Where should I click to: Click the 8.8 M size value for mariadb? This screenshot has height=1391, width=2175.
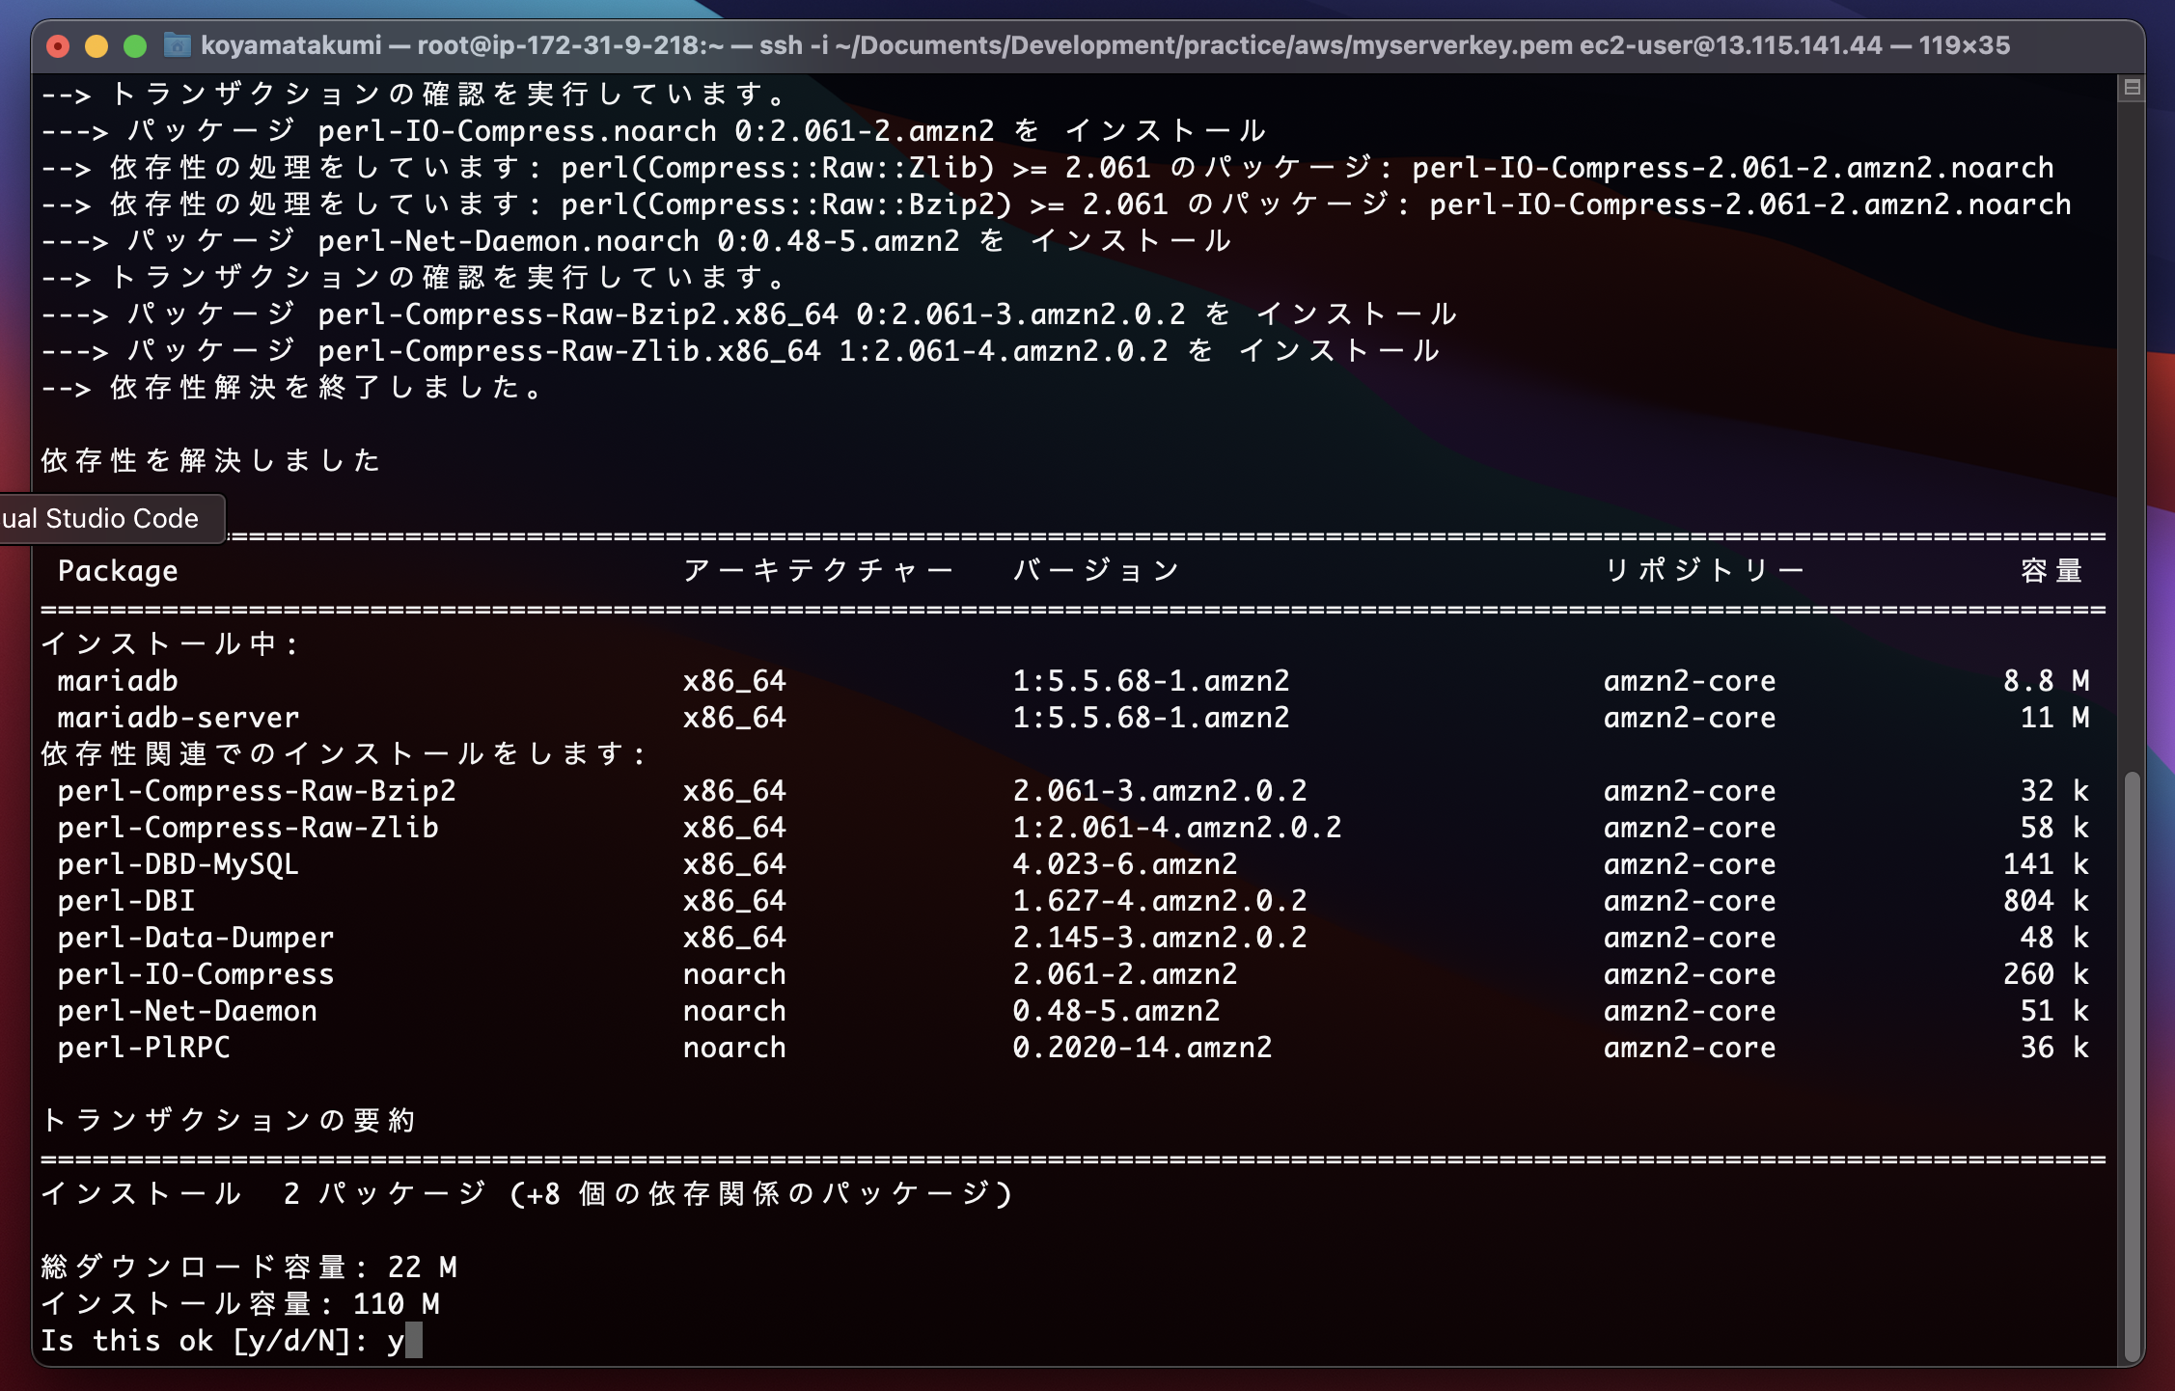[x=2047, y=681]
